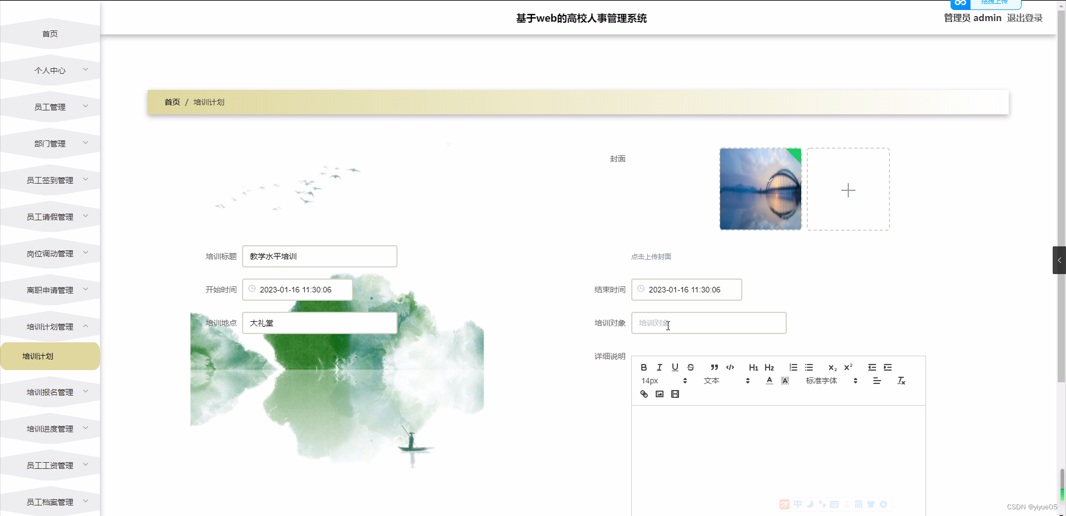Viewport: 1066px width, 516px height.
Task: Click the 点击上传封面 hint text
Action: pos(651,257)
